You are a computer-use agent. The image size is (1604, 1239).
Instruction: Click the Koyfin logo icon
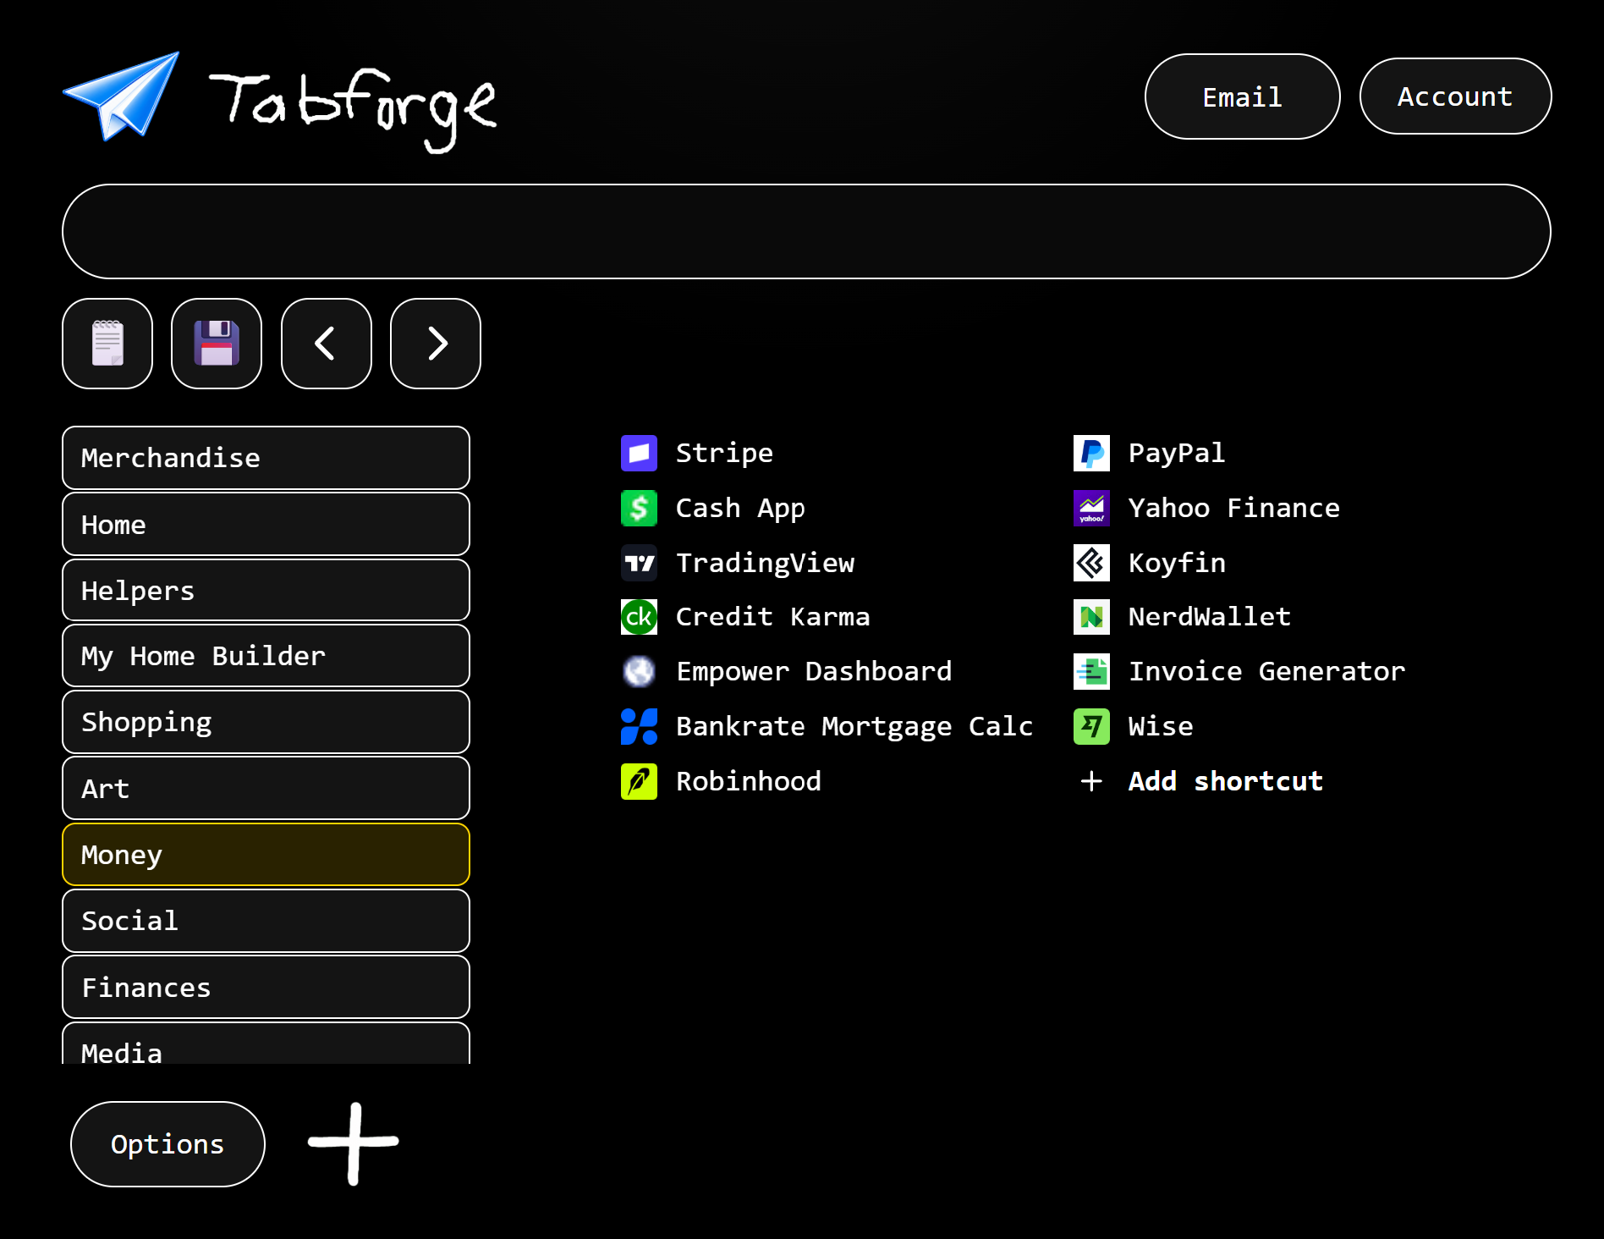(x=1091, y=563)
